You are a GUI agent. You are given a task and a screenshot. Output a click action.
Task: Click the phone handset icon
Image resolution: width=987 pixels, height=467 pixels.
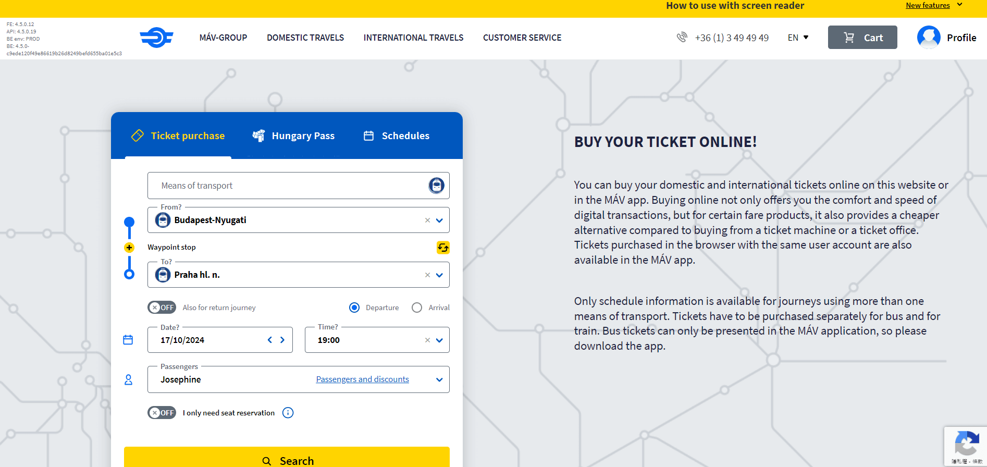coord(682,37)
